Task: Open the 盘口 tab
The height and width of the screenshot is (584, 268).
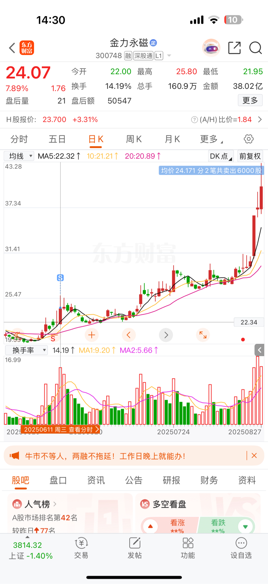Action: (x=58, y=480)
